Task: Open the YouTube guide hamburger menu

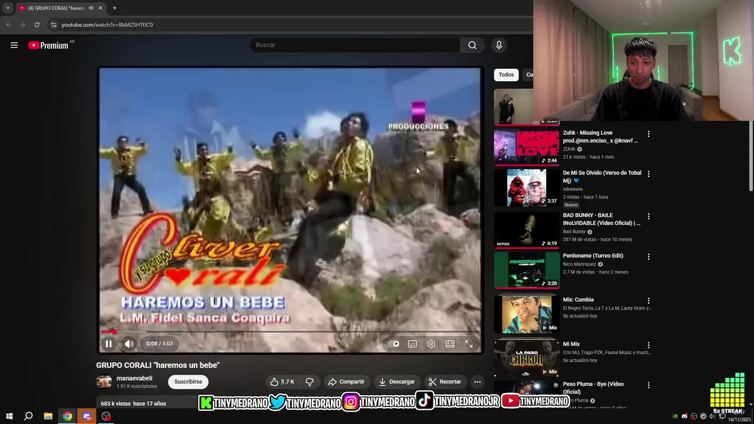Action: (x=14, y=45)
